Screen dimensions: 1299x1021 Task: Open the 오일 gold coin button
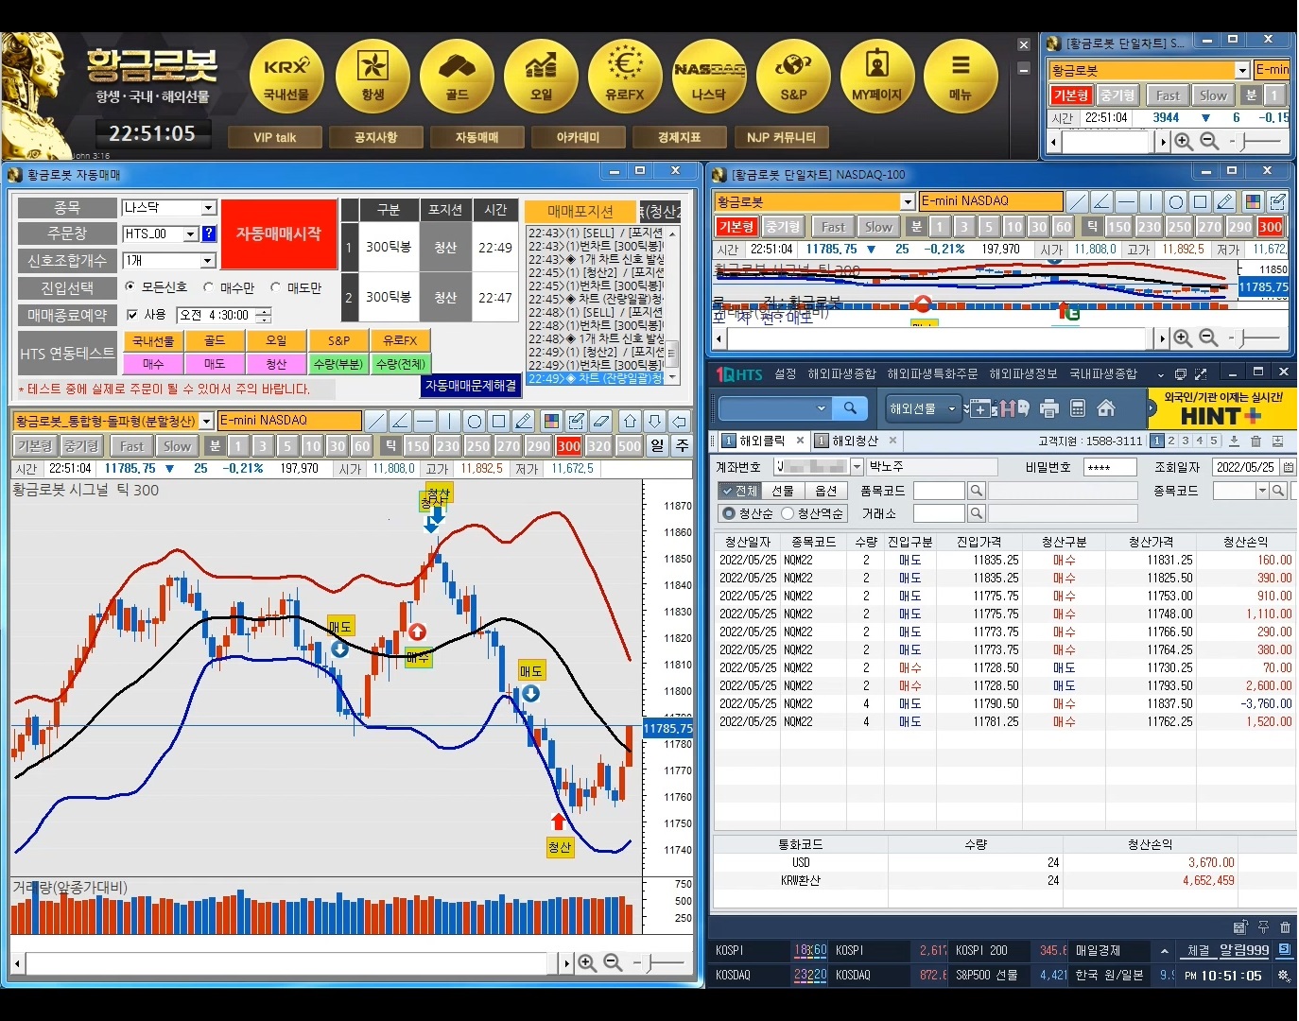click(x=541, y=76)
